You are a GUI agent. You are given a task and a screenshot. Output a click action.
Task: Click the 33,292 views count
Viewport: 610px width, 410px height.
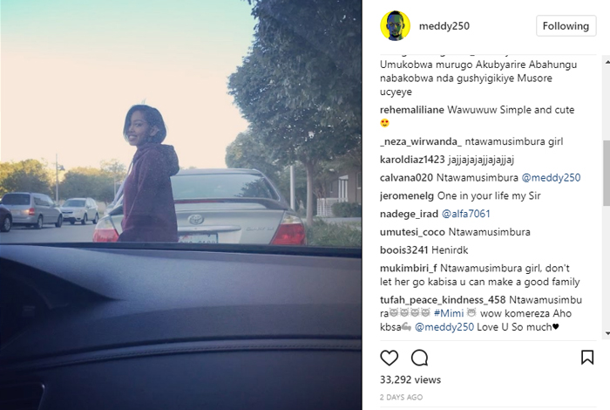tap(410, 379)
